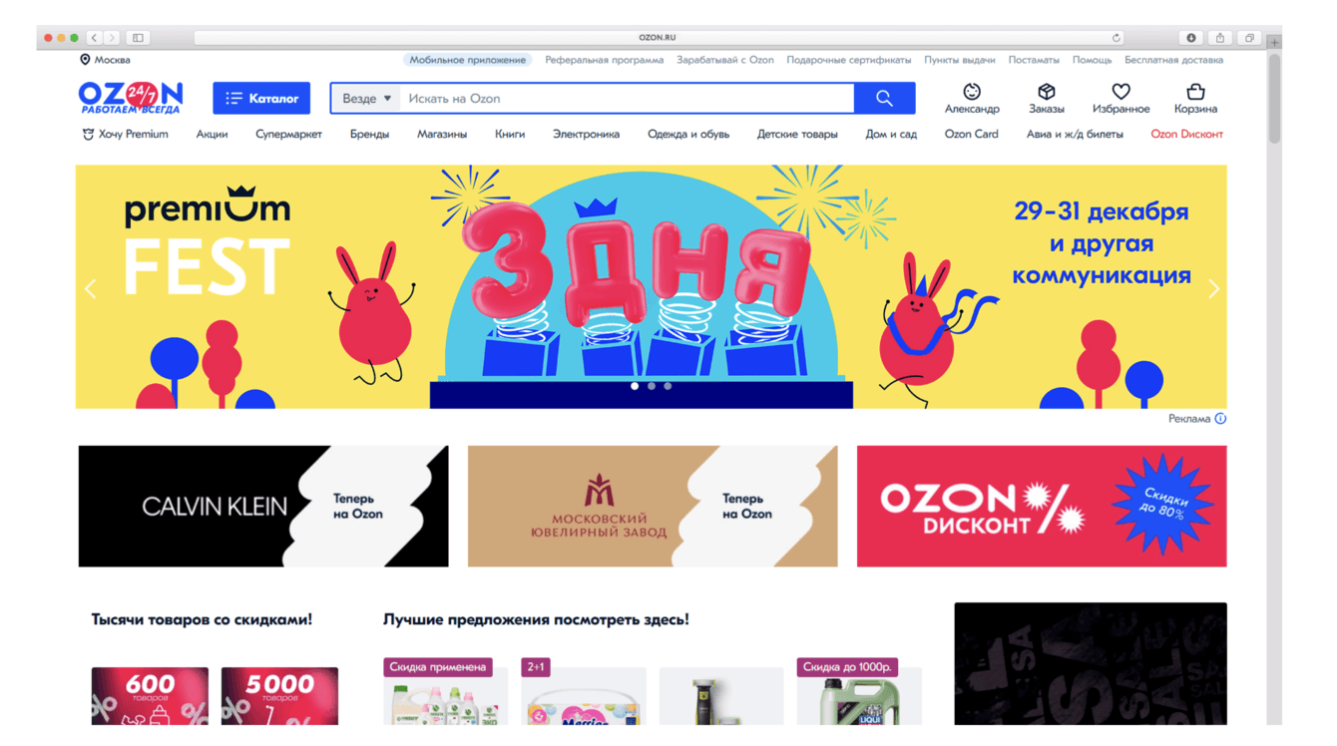Open the Корзина shopping cart icon
The height and width of the screenshot is (746, 1337).
click(x=1195, y=92)
